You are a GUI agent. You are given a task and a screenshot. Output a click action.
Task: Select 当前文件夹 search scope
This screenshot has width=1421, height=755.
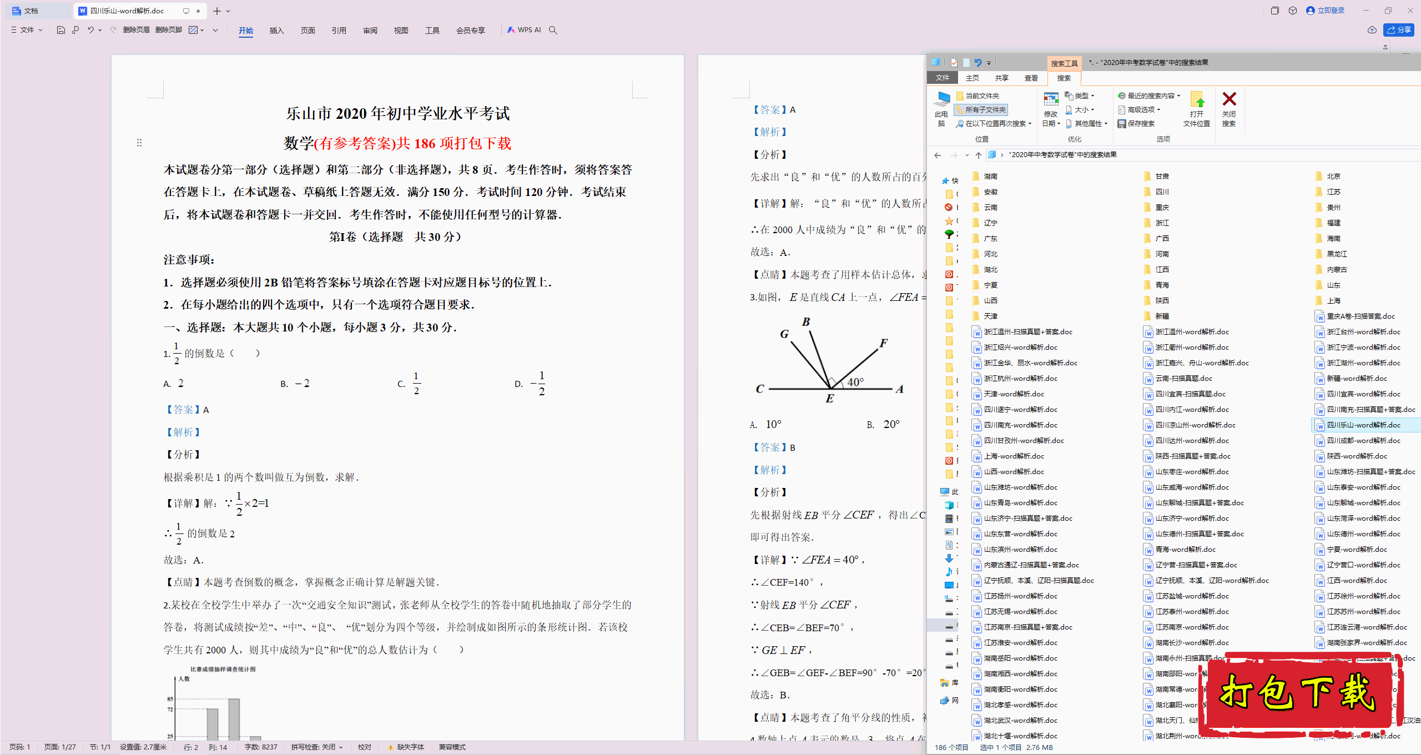click(977, 96)
